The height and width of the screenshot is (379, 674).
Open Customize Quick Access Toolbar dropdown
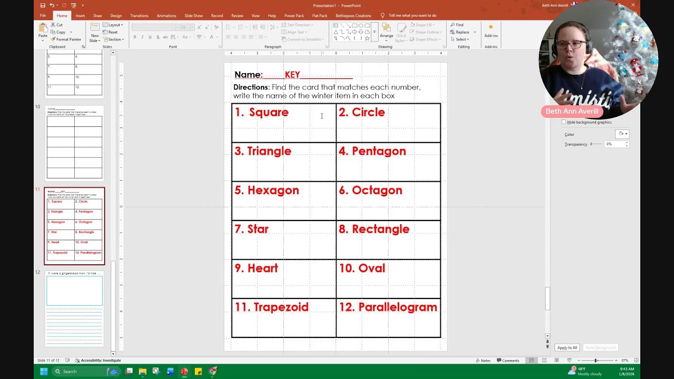pyautogui.click(x=83, y=5)
